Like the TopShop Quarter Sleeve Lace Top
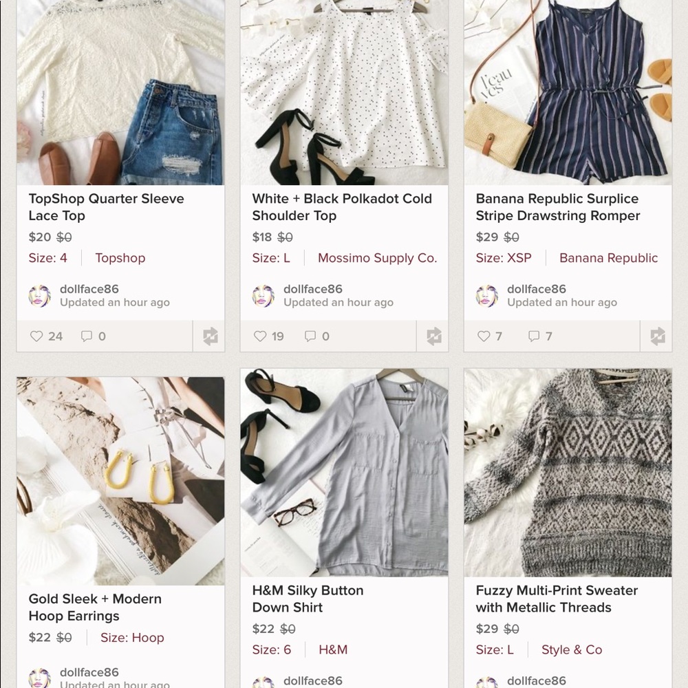The height and width of the screenshot is (688, 688). [37, 336]
